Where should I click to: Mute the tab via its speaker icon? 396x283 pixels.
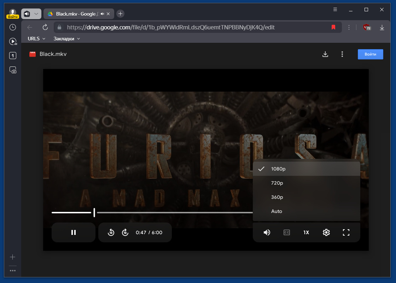tap(102, 14)
